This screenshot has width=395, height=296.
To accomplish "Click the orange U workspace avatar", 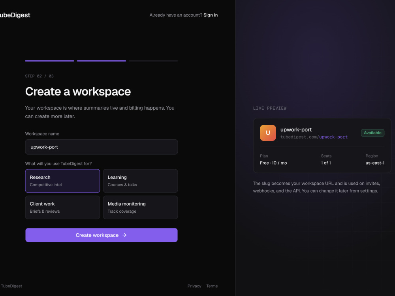I will tap(268, 133).
